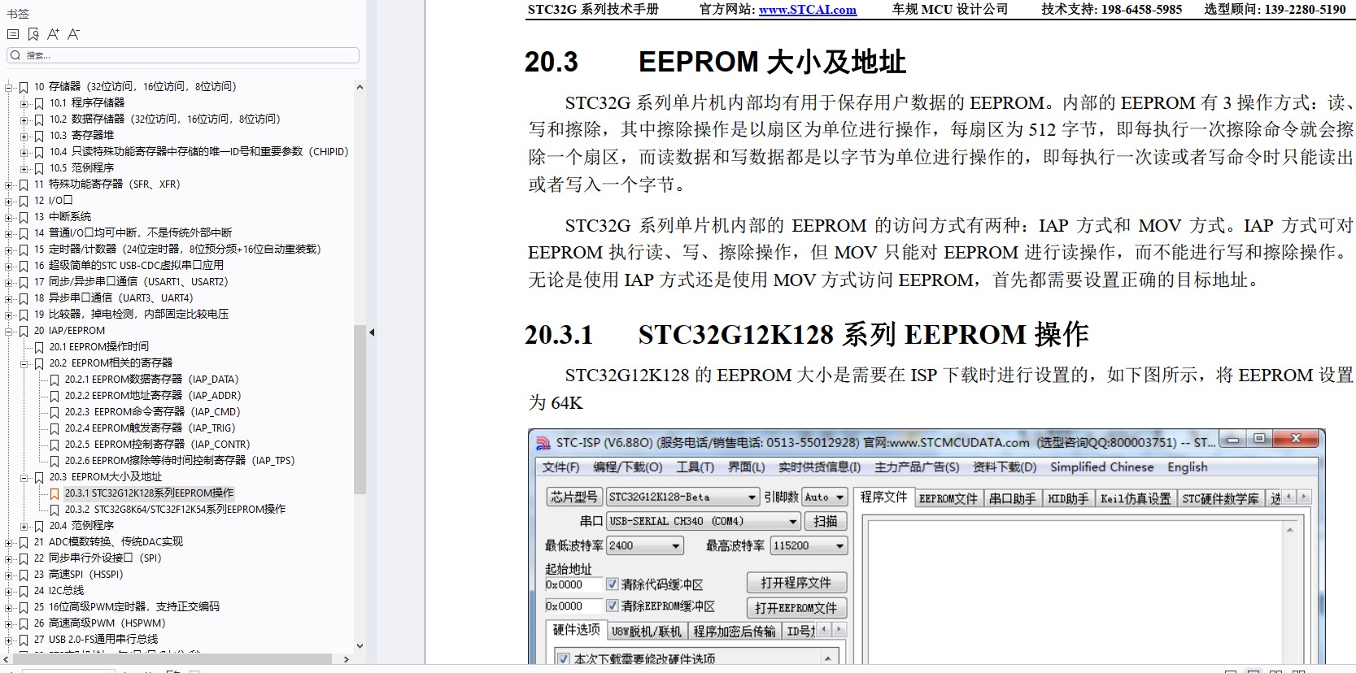Screen dimensions: 1356x673
Task: Click bookmark icon beside 23 高速SPI
Action: click(24, 575)
